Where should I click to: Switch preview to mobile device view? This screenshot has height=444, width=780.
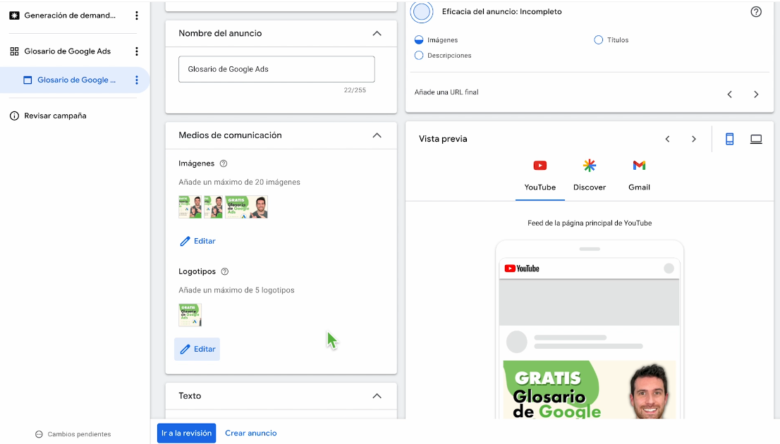click(729, 139)
